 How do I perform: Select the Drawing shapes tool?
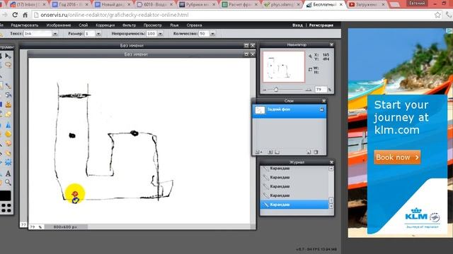tap(8, 114)
